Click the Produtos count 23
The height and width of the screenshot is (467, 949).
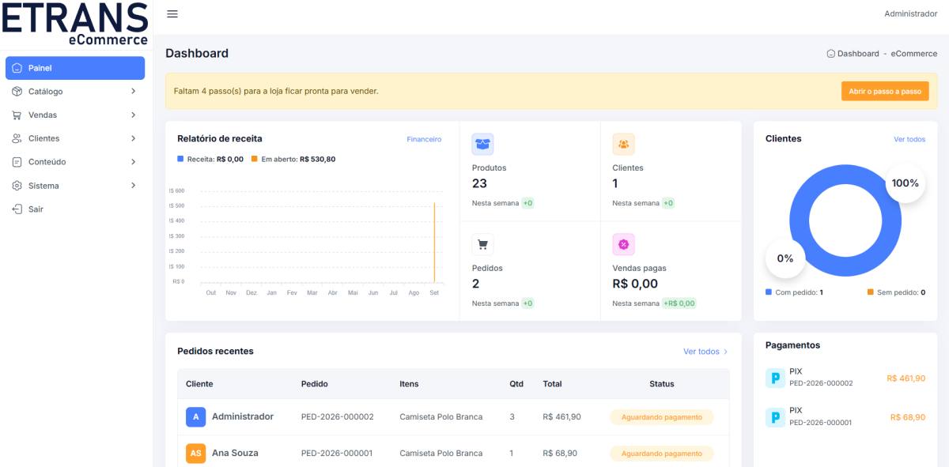click(x=479, y=183)
